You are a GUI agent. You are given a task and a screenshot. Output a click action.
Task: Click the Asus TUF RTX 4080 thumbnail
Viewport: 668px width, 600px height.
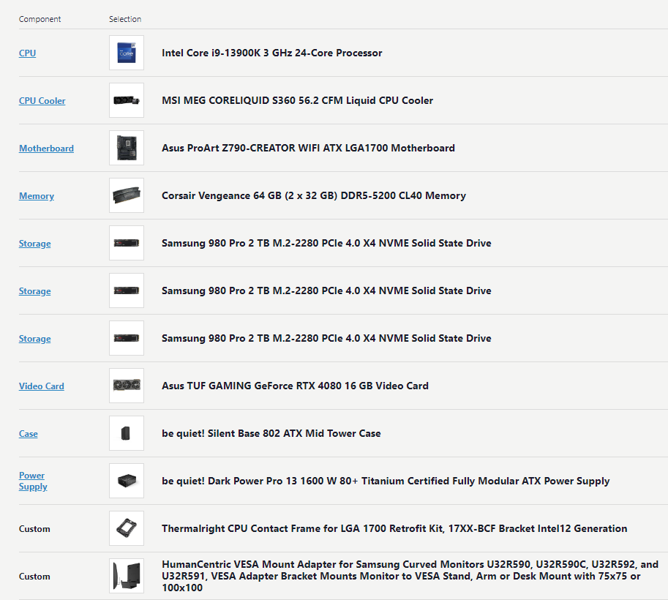tap(127, 386)
